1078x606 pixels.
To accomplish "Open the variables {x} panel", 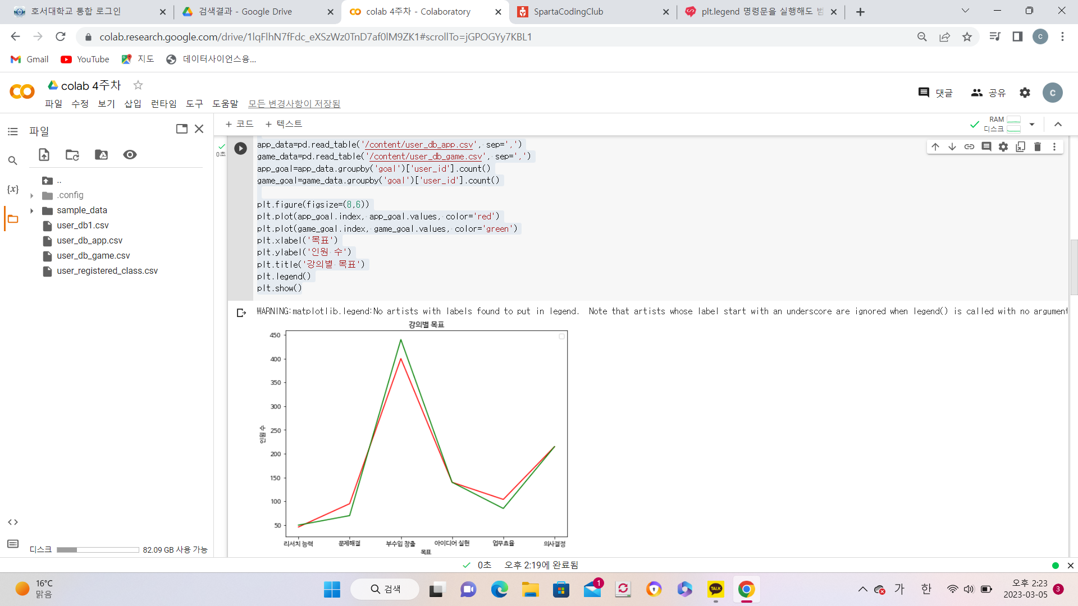I will (13, 189).
